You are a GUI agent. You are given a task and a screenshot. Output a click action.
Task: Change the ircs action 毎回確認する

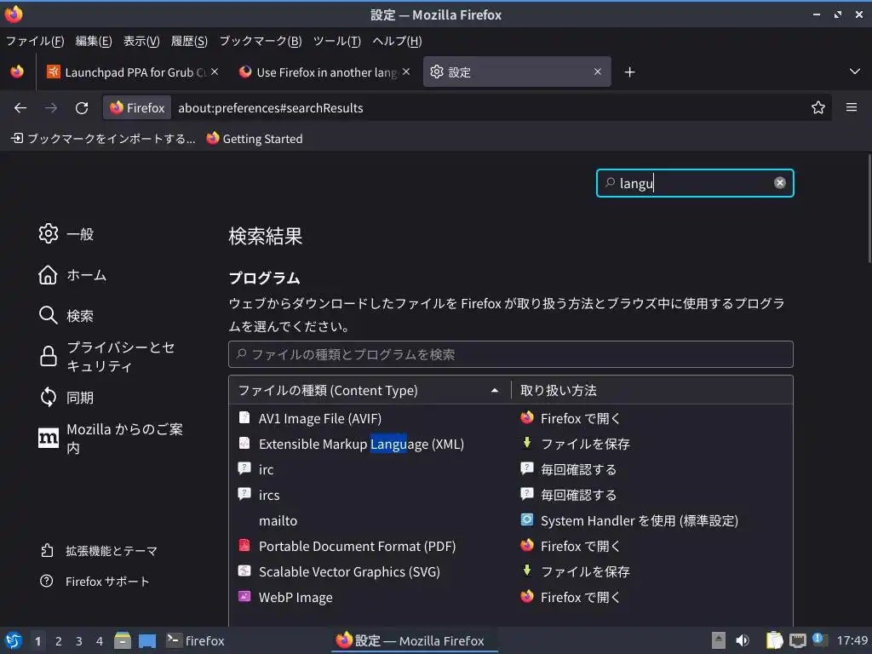pyautogui.click(x=569, y=495)
